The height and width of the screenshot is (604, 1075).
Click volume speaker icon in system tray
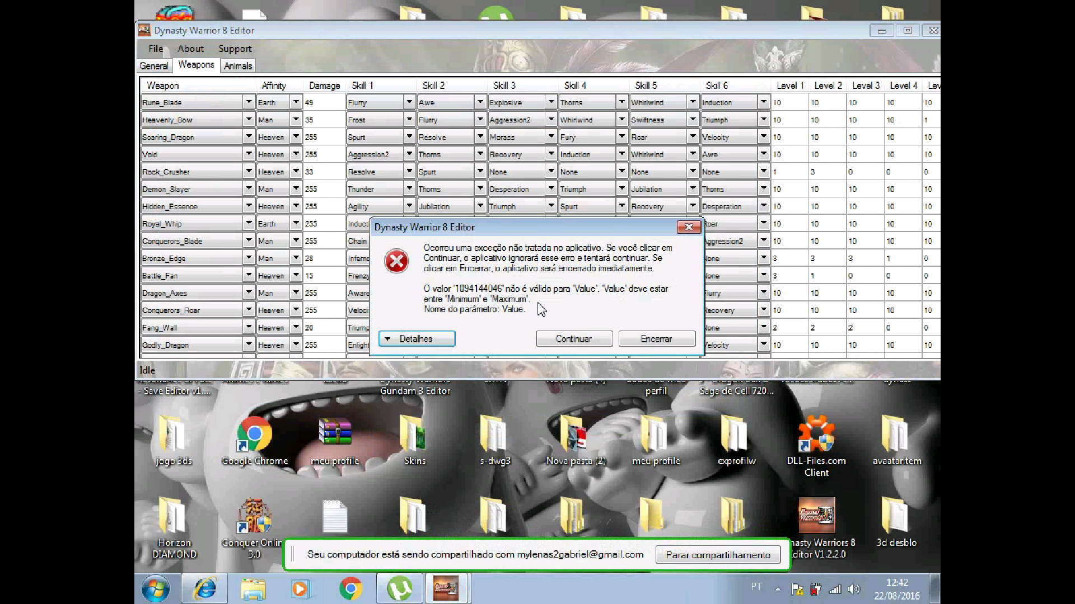(853, 589)
